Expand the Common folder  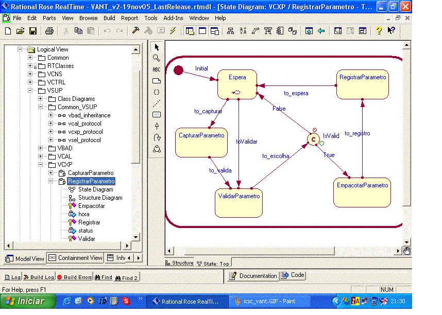(x=30, y=58)
